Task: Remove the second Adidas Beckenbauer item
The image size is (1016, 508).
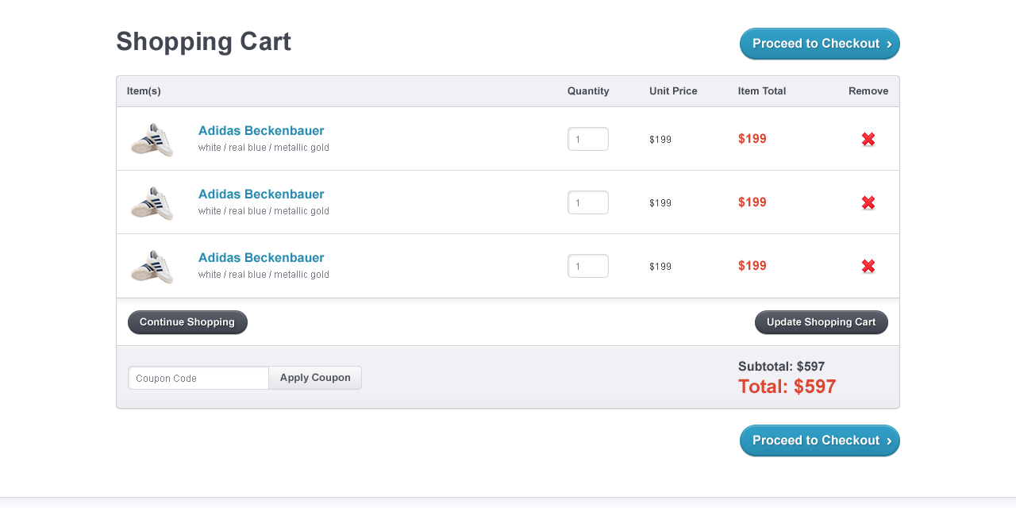Action: tap(868, 202)
